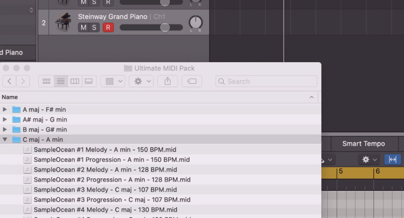Open the Finder group-by dropdown
The image size is (404, 218).
coord(113,81)
